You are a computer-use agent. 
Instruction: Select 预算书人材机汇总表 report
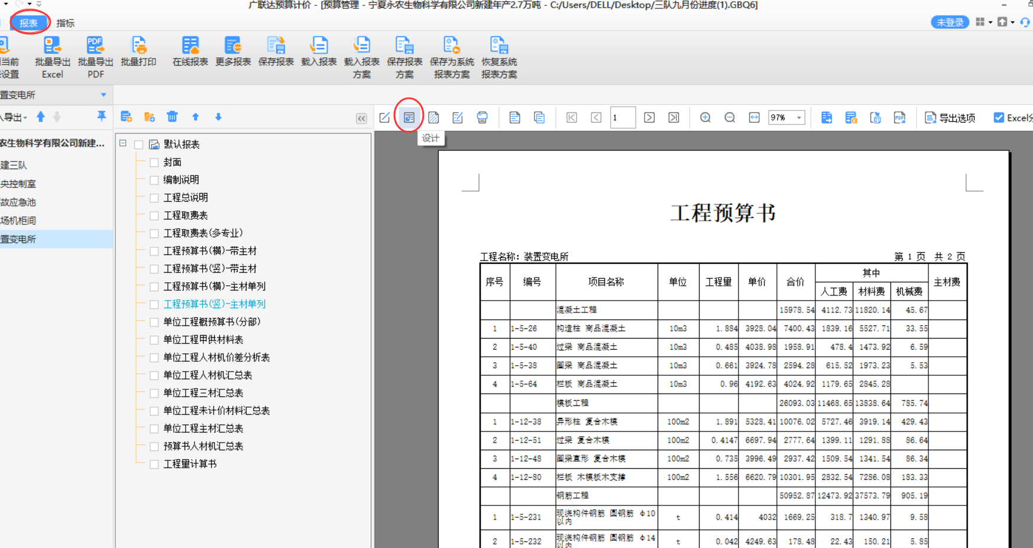[203, 446]
